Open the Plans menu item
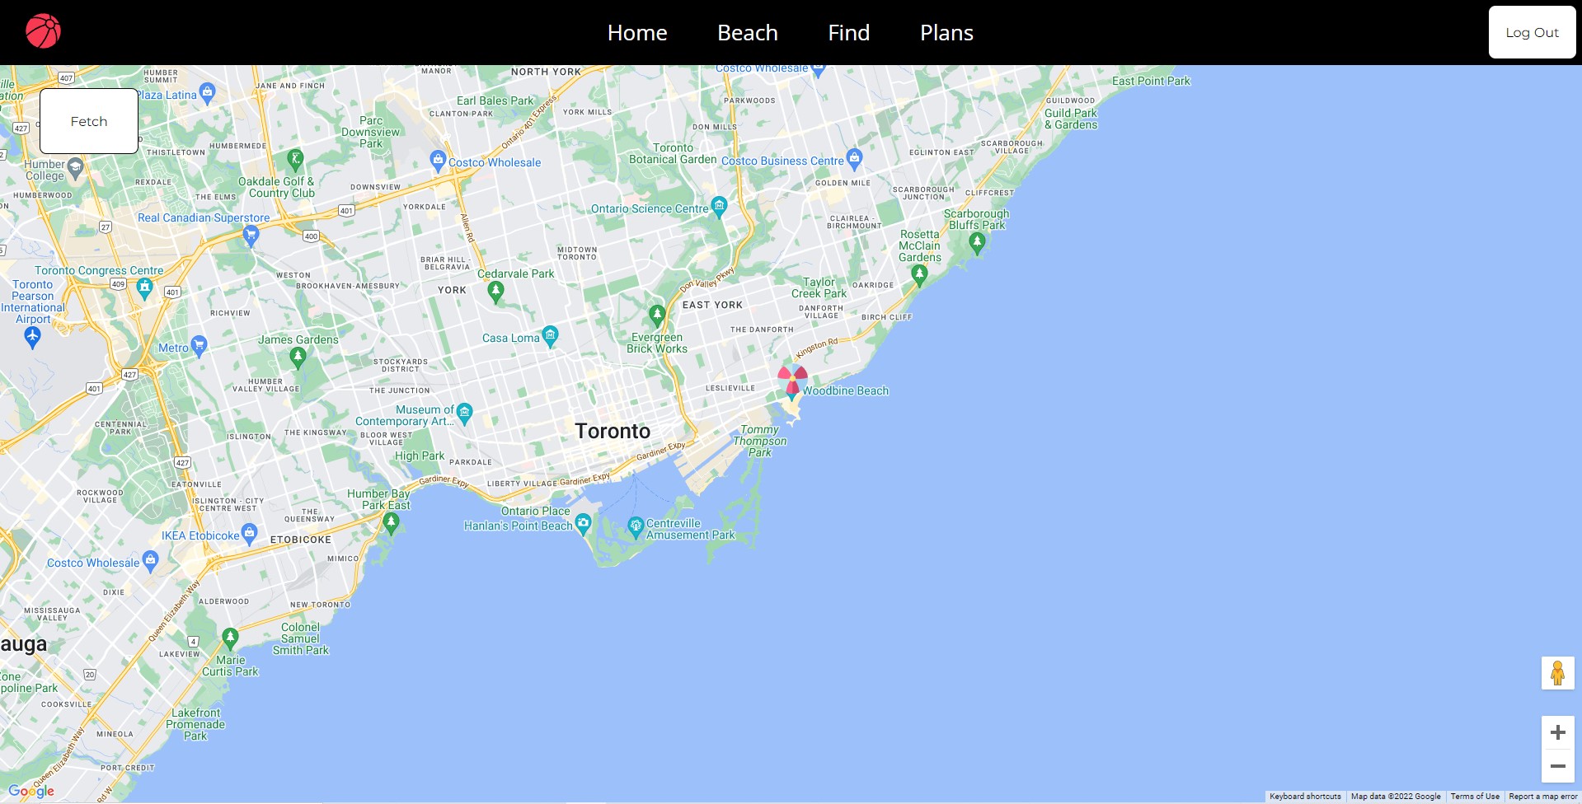 [x=946, y=33]
